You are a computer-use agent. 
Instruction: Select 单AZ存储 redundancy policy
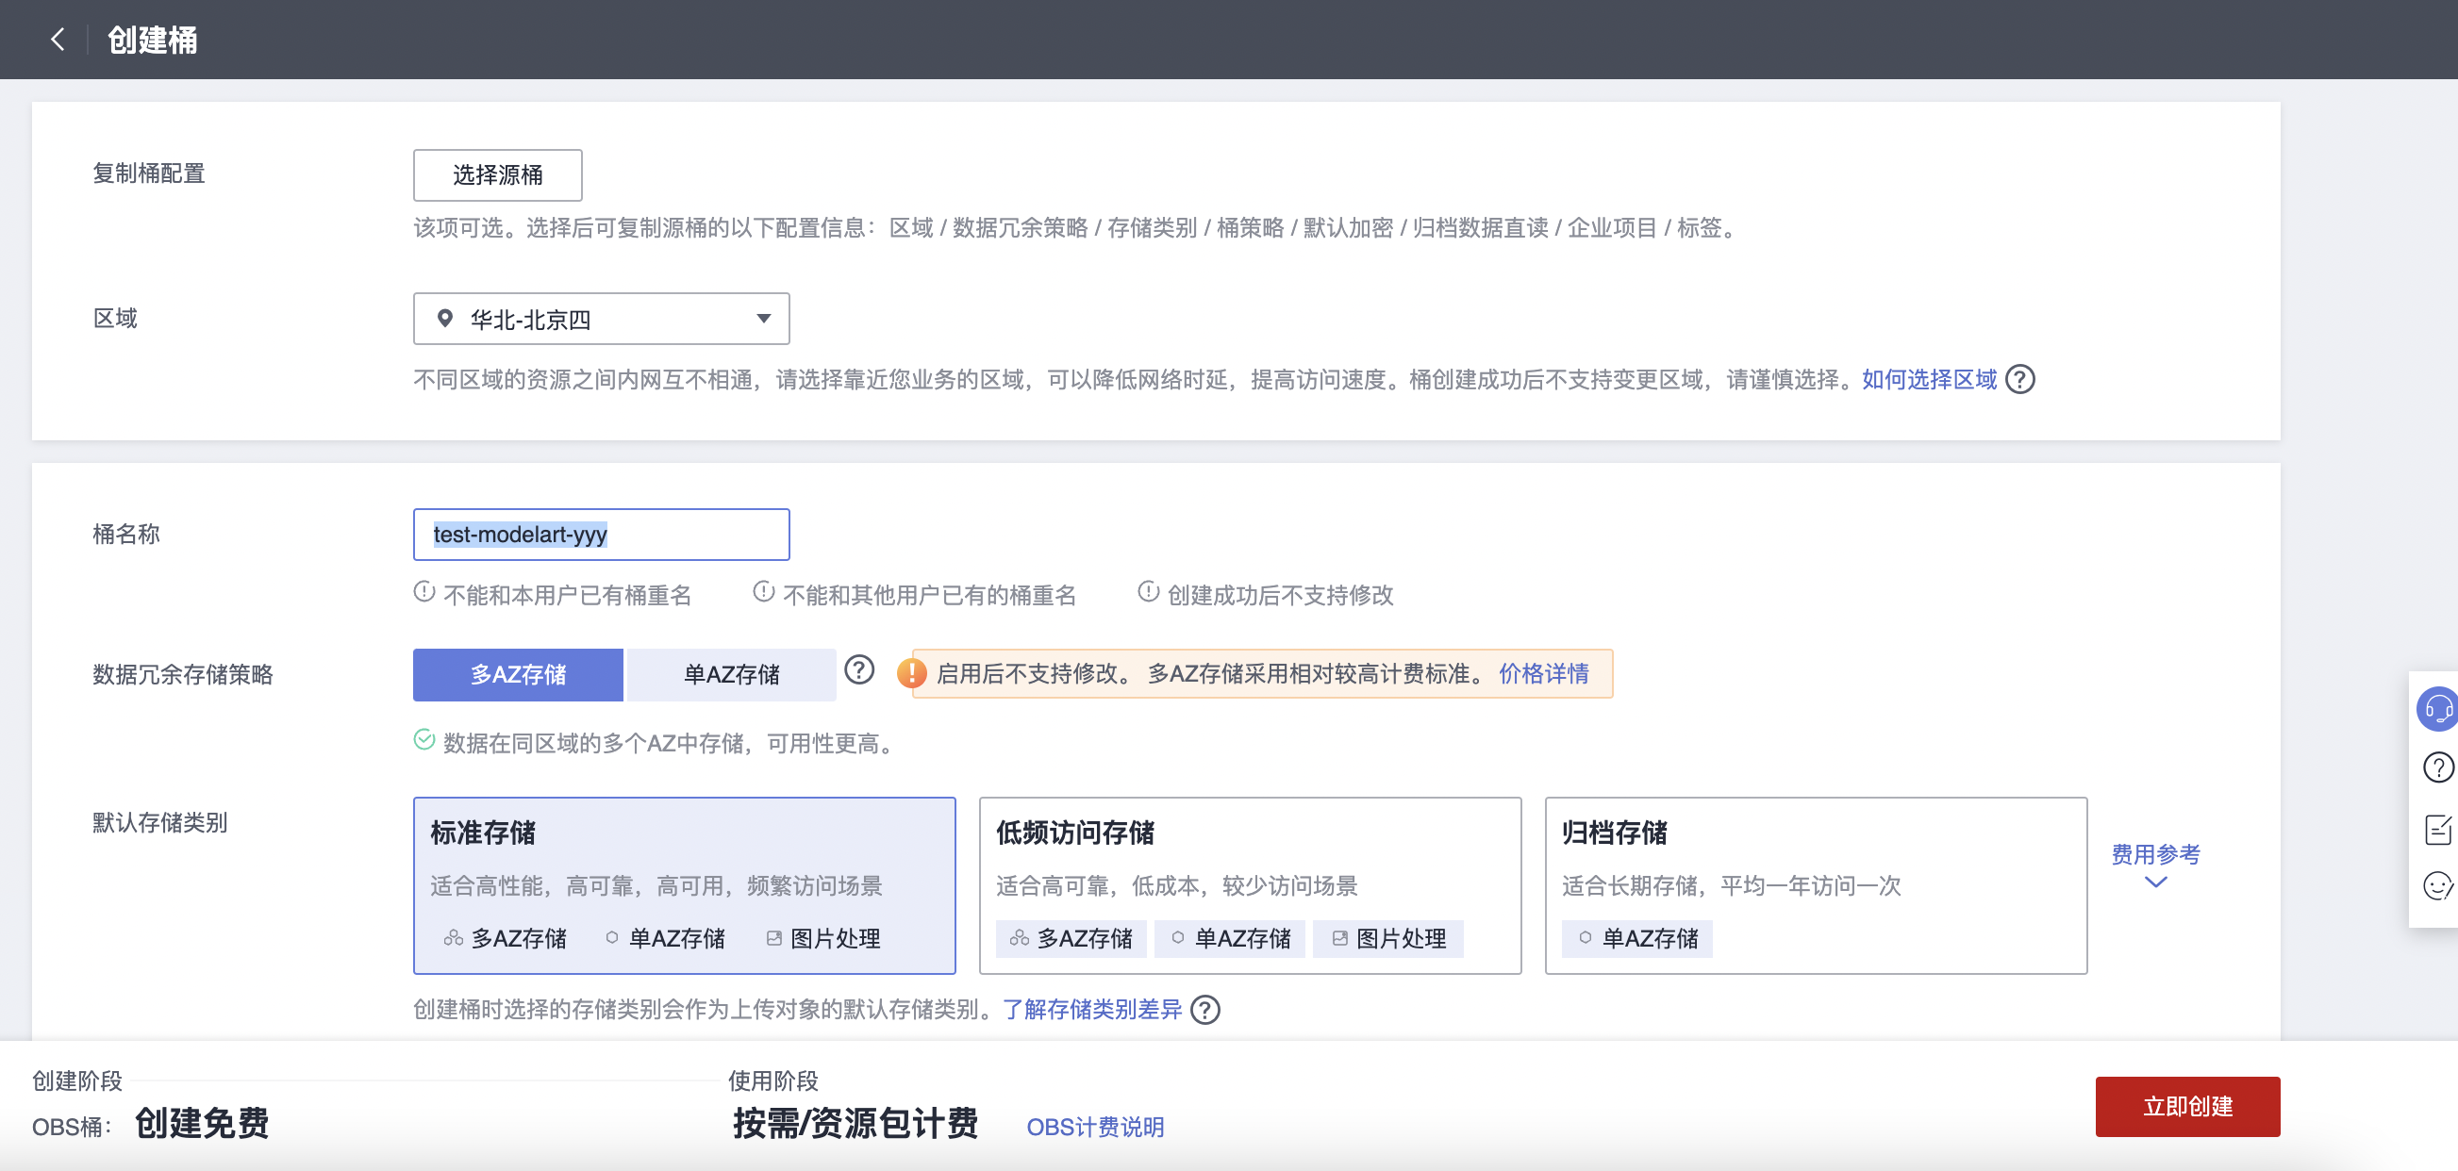(731, 674)
